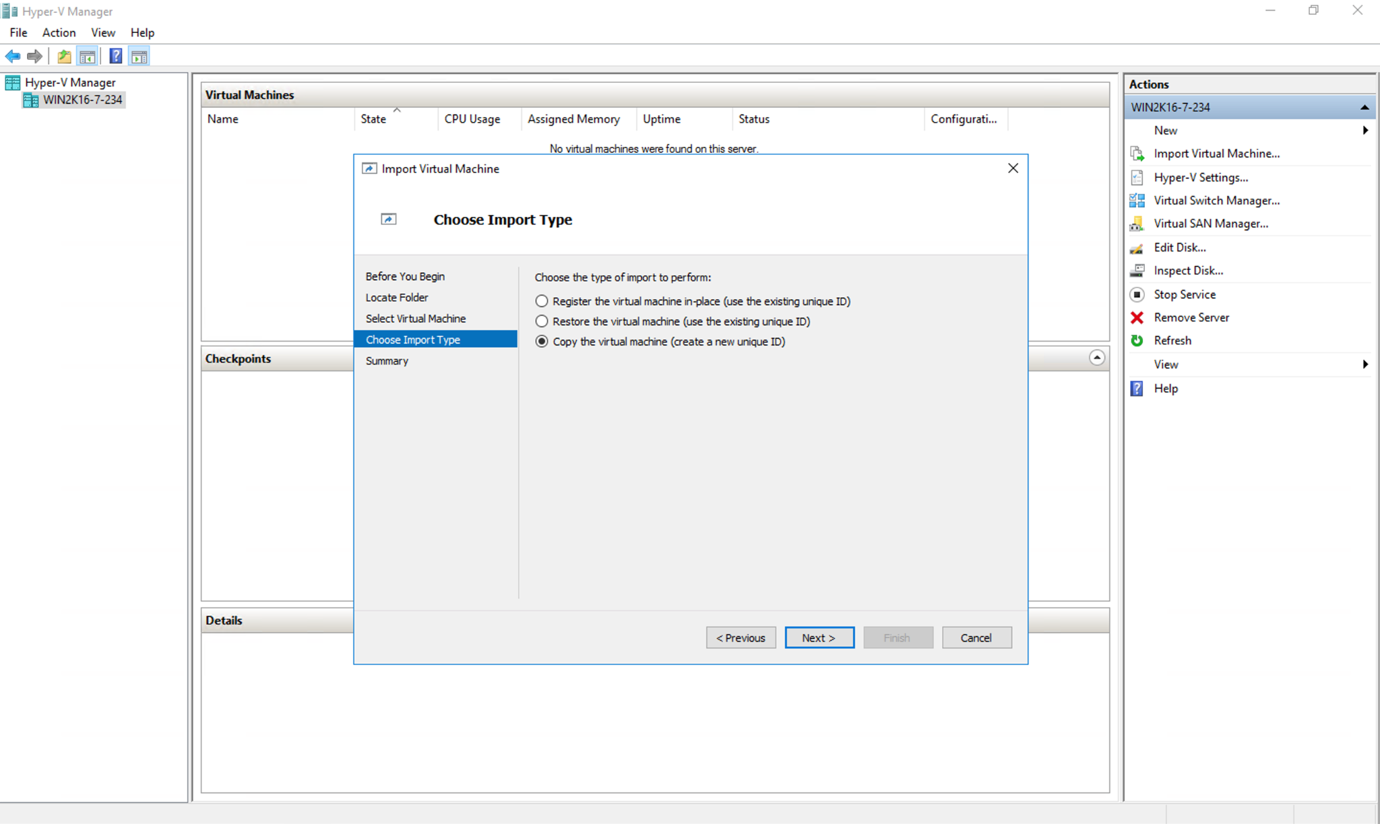1380x824 pixels.
Task: Open the View menu
Action: 103,32
